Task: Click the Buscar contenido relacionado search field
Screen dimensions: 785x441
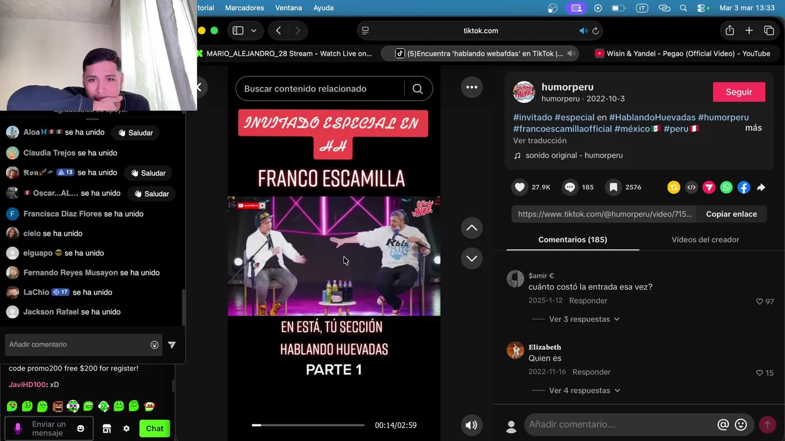Action: pos(320,89)
